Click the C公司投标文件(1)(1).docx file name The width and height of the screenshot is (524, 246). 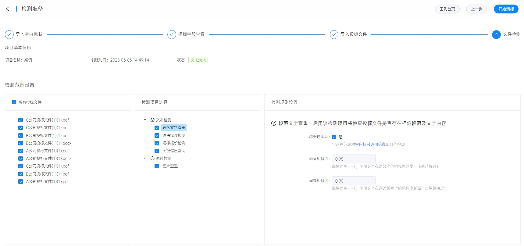coord(49,128)
